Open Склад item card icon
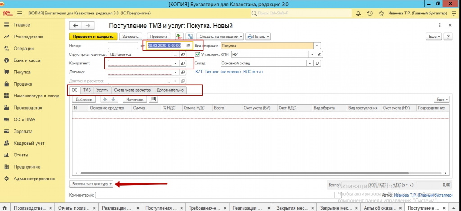The height and width of the screenshot is (211, 461). (x=317, y=63)
